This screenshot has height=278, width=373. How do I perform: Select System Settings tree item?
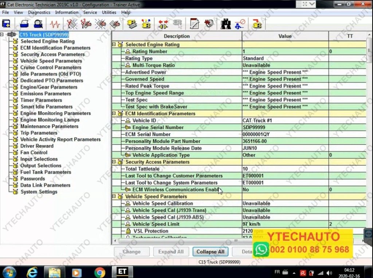(x=39, y=192)
